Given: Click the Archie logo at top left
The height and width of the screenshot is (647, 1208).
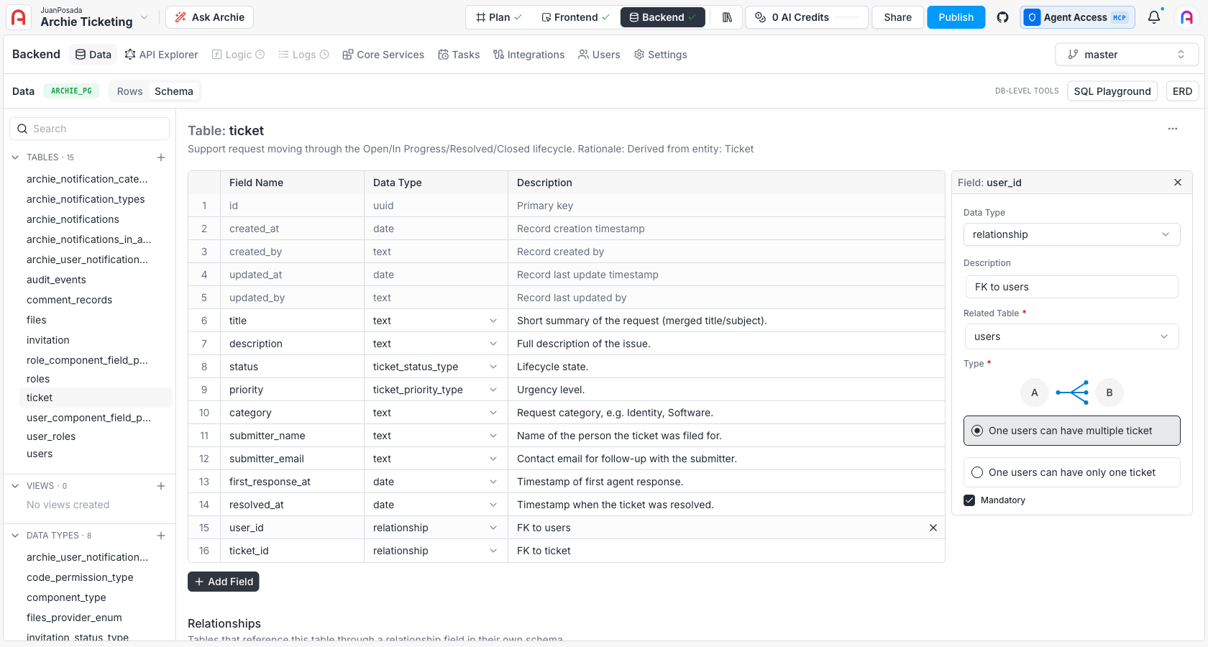Looking at the screenshot, I should [19, 17].
